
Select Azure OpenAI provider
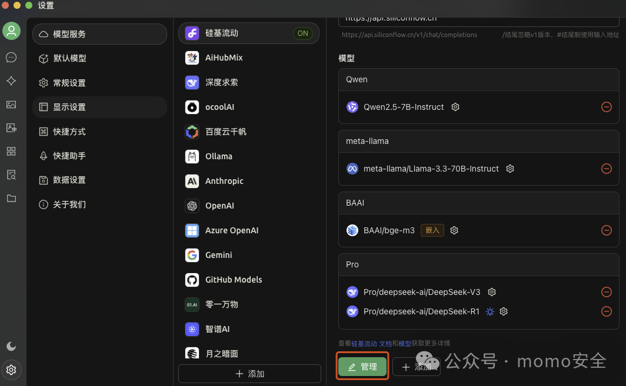pos(248,230)
